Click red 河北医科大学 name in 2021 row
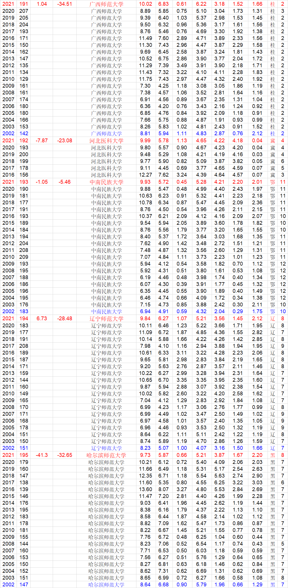This screenshot has width=288, height=588. point(107,141)
